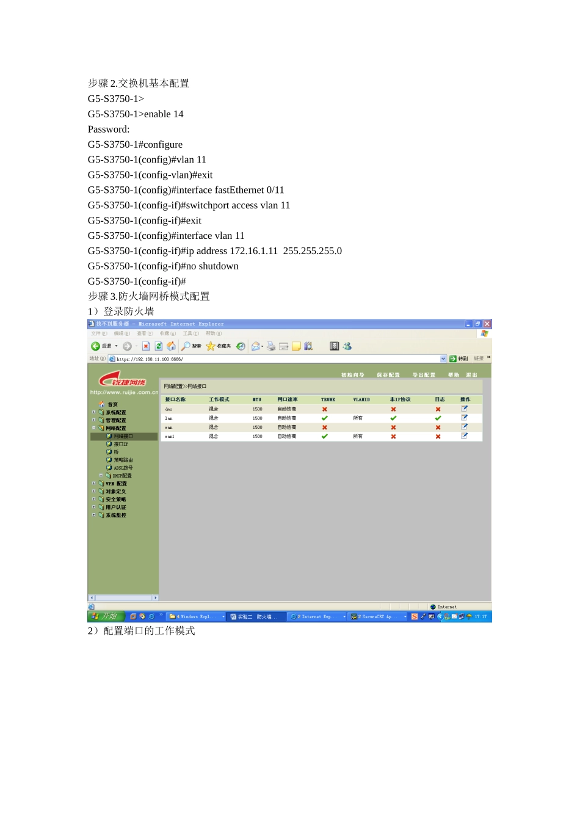This screenshot has height=821, width=580.
Task: Switch to SecureCRT taskbar button
Action: (x=379, y=617)
